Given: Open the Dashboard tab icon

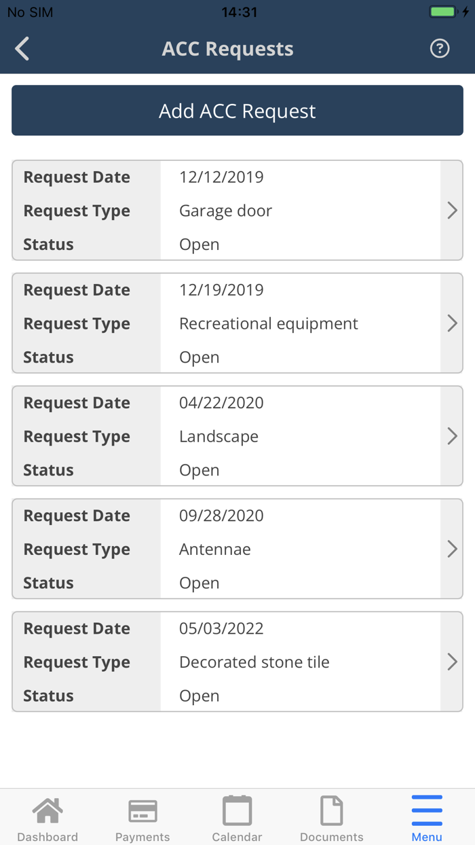Looking at the screenshot, I should click(47, 810).
